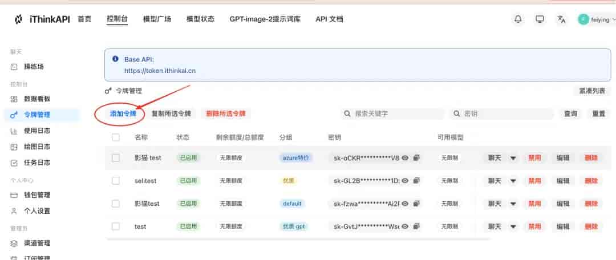Click 聊天 for the test row
Viewport: 616px width, 260px height.
[x=495, y=226]
